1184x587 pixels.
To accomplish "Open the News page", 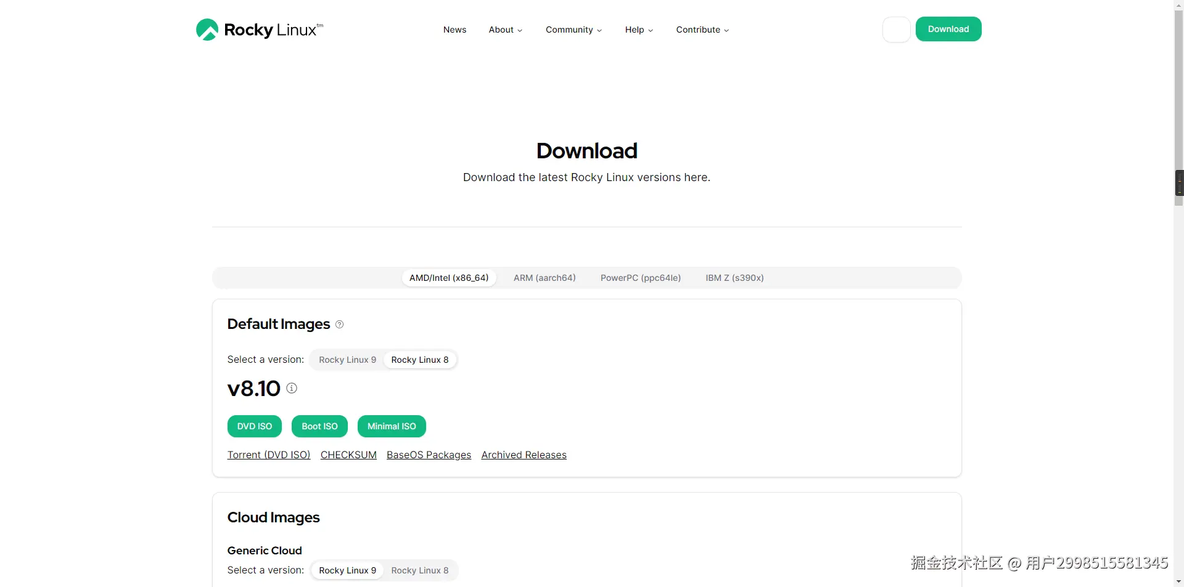I will tap(454, 30).
